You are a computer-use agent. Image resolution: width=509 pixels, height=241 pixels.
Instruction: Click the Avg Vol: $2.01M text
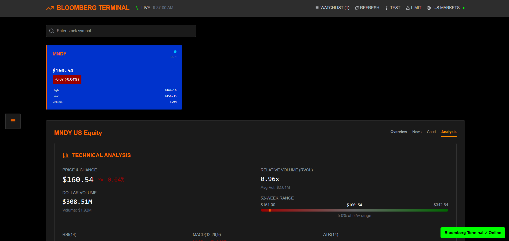click(275, 187)
